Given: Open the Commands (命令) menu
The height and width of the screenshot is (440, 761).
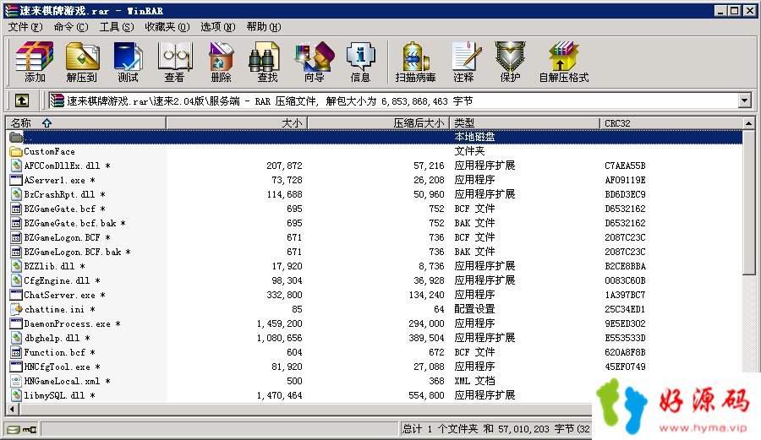Looking at the screenshot, I should click(71, 27).
